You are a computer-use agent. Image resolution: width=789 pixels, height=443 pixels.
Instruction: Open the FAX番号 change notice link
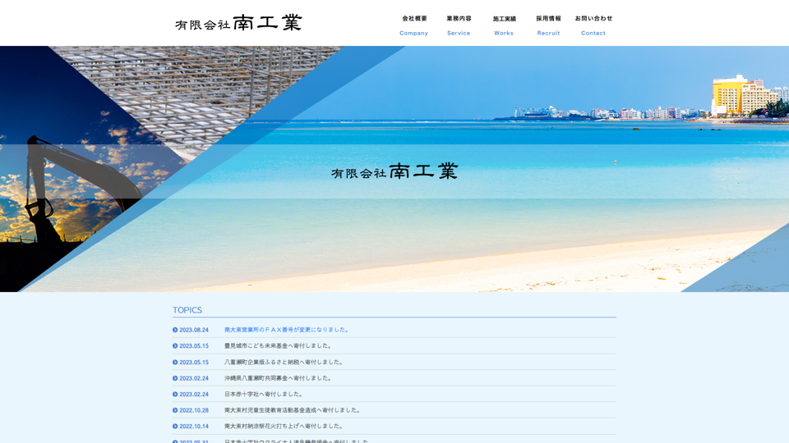[x=288, y=330]
